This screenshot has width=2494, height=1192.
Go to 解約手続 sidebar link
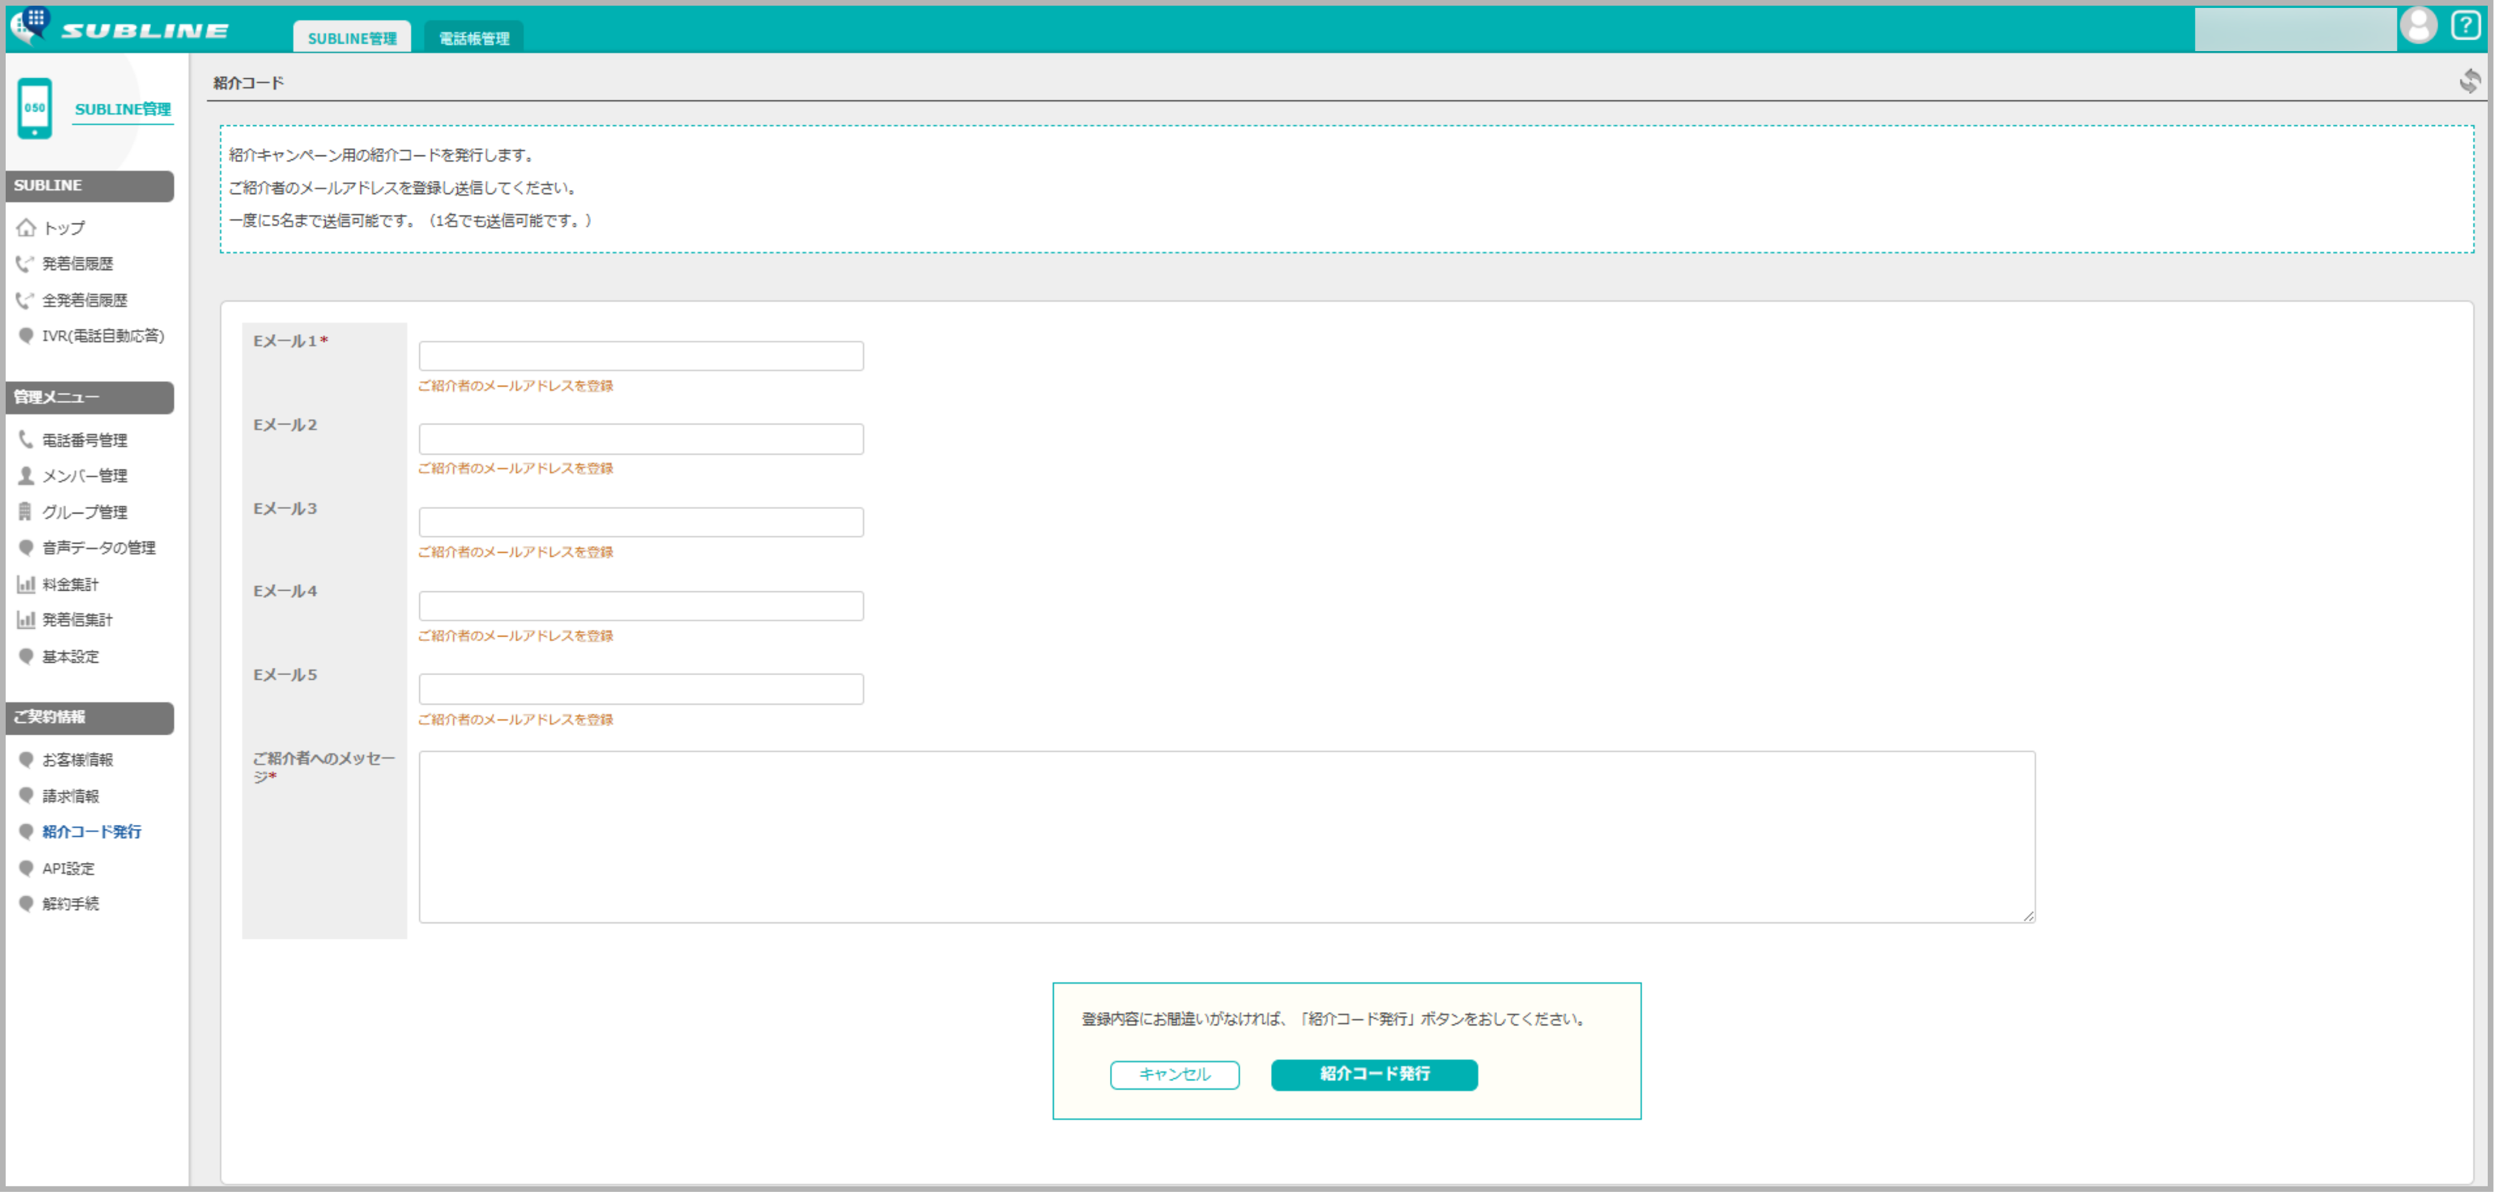point(70,903)
